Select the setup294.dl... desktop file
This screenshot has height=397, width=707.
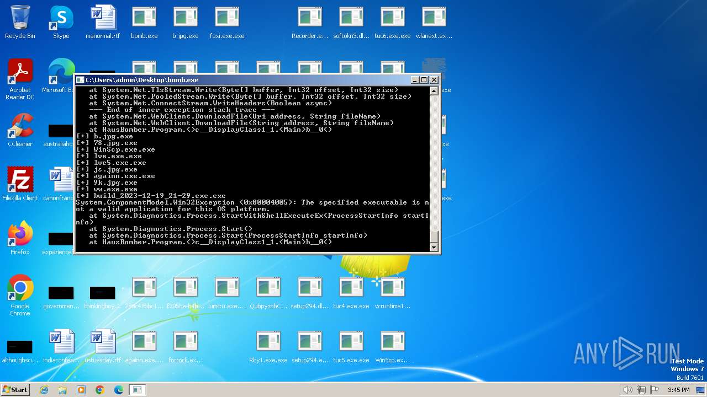[x=310, y=292]
